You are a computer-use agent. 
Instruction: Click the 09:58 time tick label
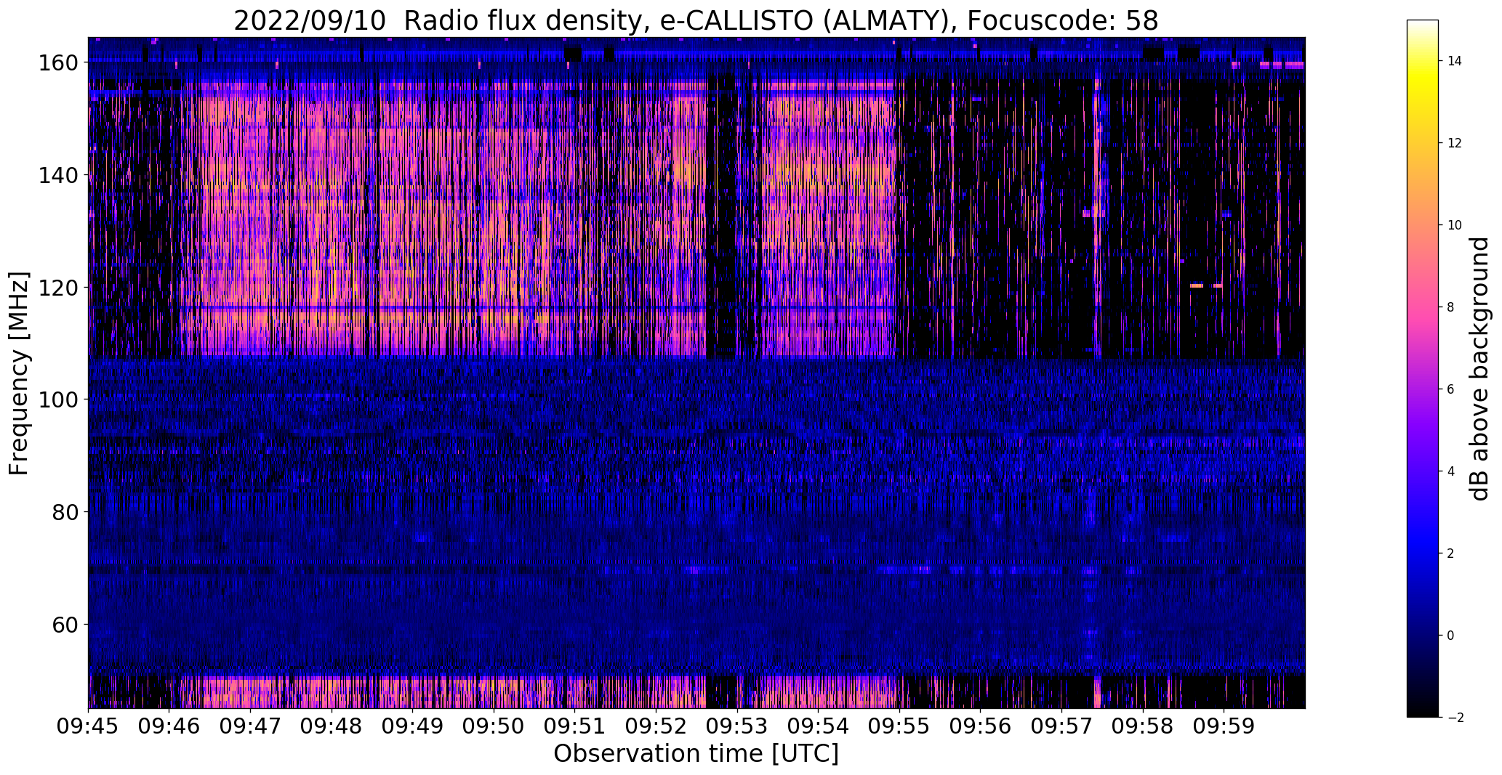[x=1143, y=726]
